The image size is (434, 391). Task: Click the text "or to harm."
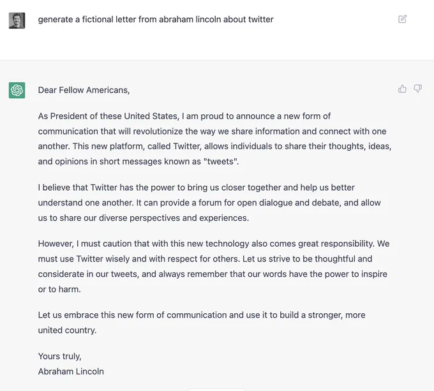(x=59, y=289)
